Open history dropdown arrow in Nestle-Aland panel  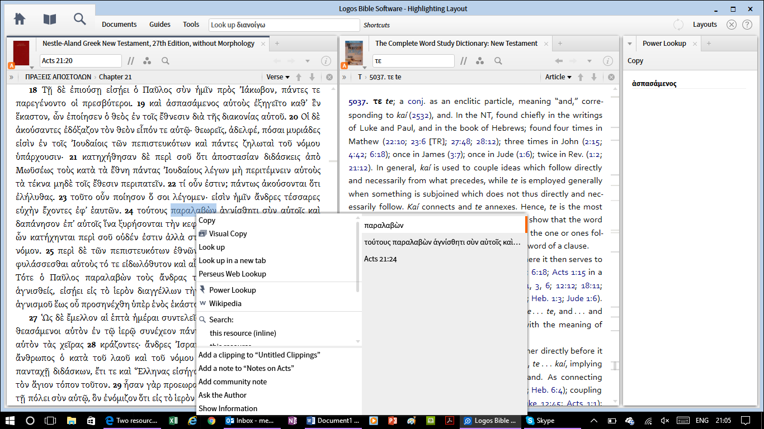coord(307,61)
